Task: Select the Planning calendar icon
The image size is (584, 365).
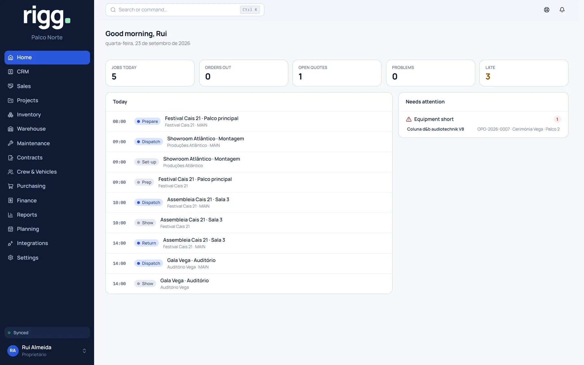Action: click(11, 229)
